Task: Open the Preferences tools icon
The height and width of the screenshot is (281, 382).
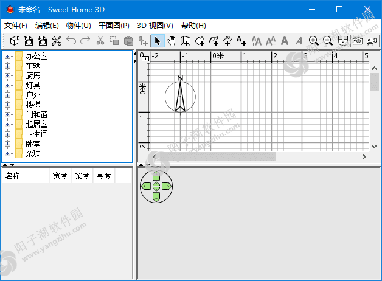Action: pyautogui.click(x=57, y=41)
